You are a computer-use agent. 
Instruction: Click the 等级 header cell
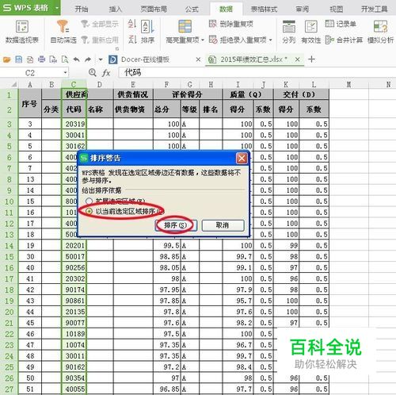click(190, 109)
